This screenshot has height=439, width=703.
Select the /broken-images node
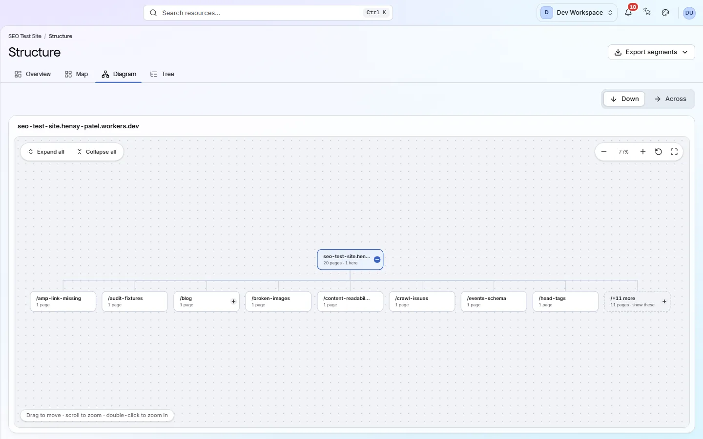pos(278,301)
